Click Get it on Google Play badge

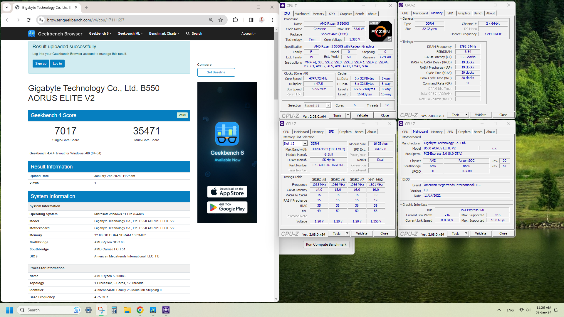[227, 207]
